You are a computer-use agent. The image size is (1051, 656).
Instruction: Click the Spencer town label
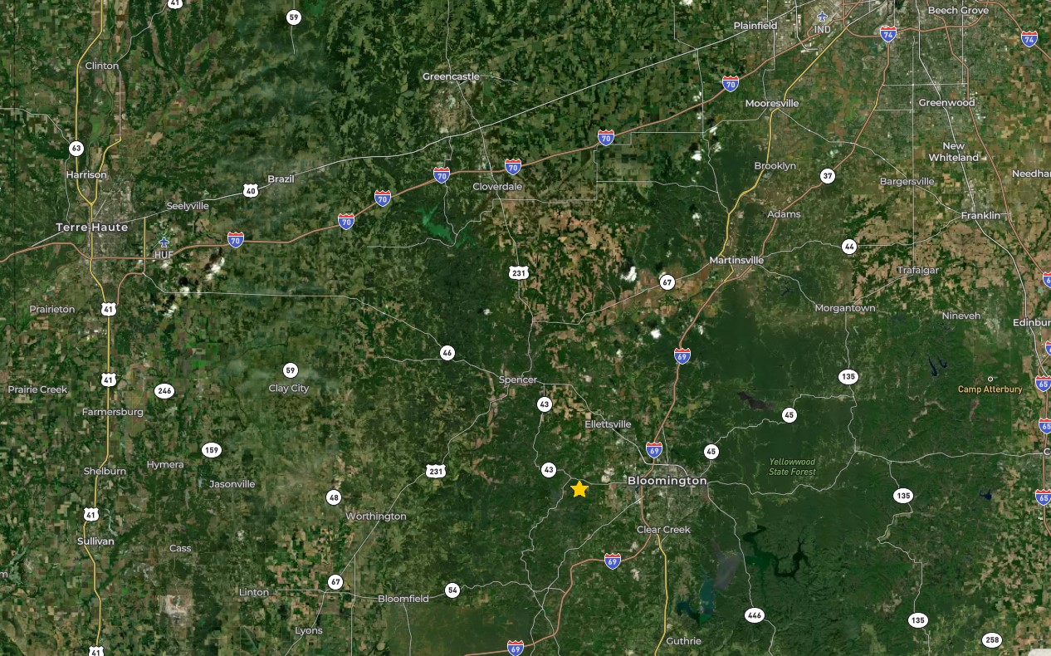518,379
